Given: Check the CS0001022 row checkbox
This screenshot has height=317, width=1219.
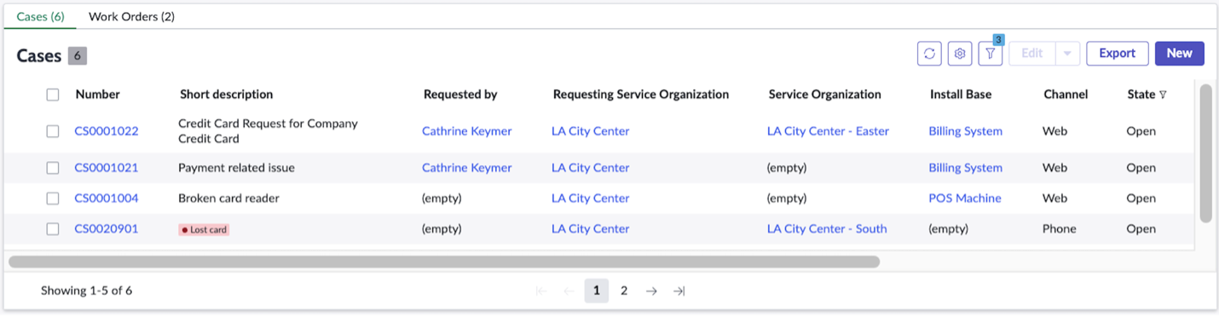Looking at the screenshot, I should (x=53, y=131).
